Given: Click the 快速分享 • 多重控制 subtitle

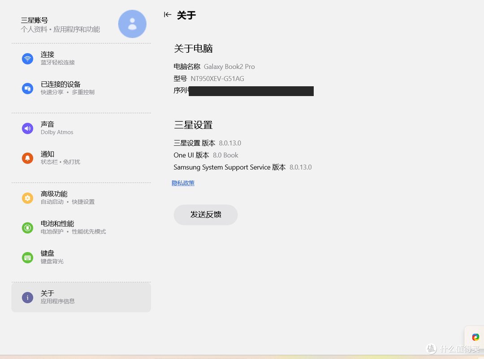Looking at the screenshot, I should tap(68, 93).
